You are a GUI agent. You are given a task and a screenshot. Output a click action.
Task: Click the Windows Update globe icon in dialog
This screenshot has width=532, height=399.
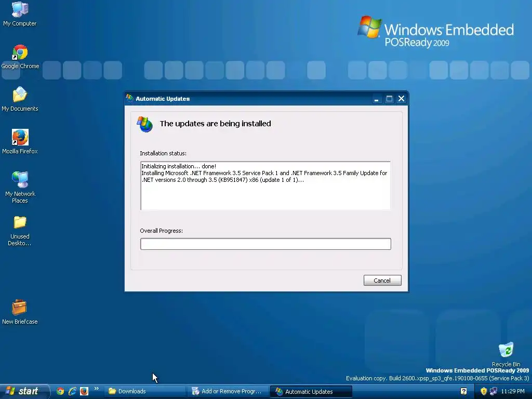coord(145,124)
